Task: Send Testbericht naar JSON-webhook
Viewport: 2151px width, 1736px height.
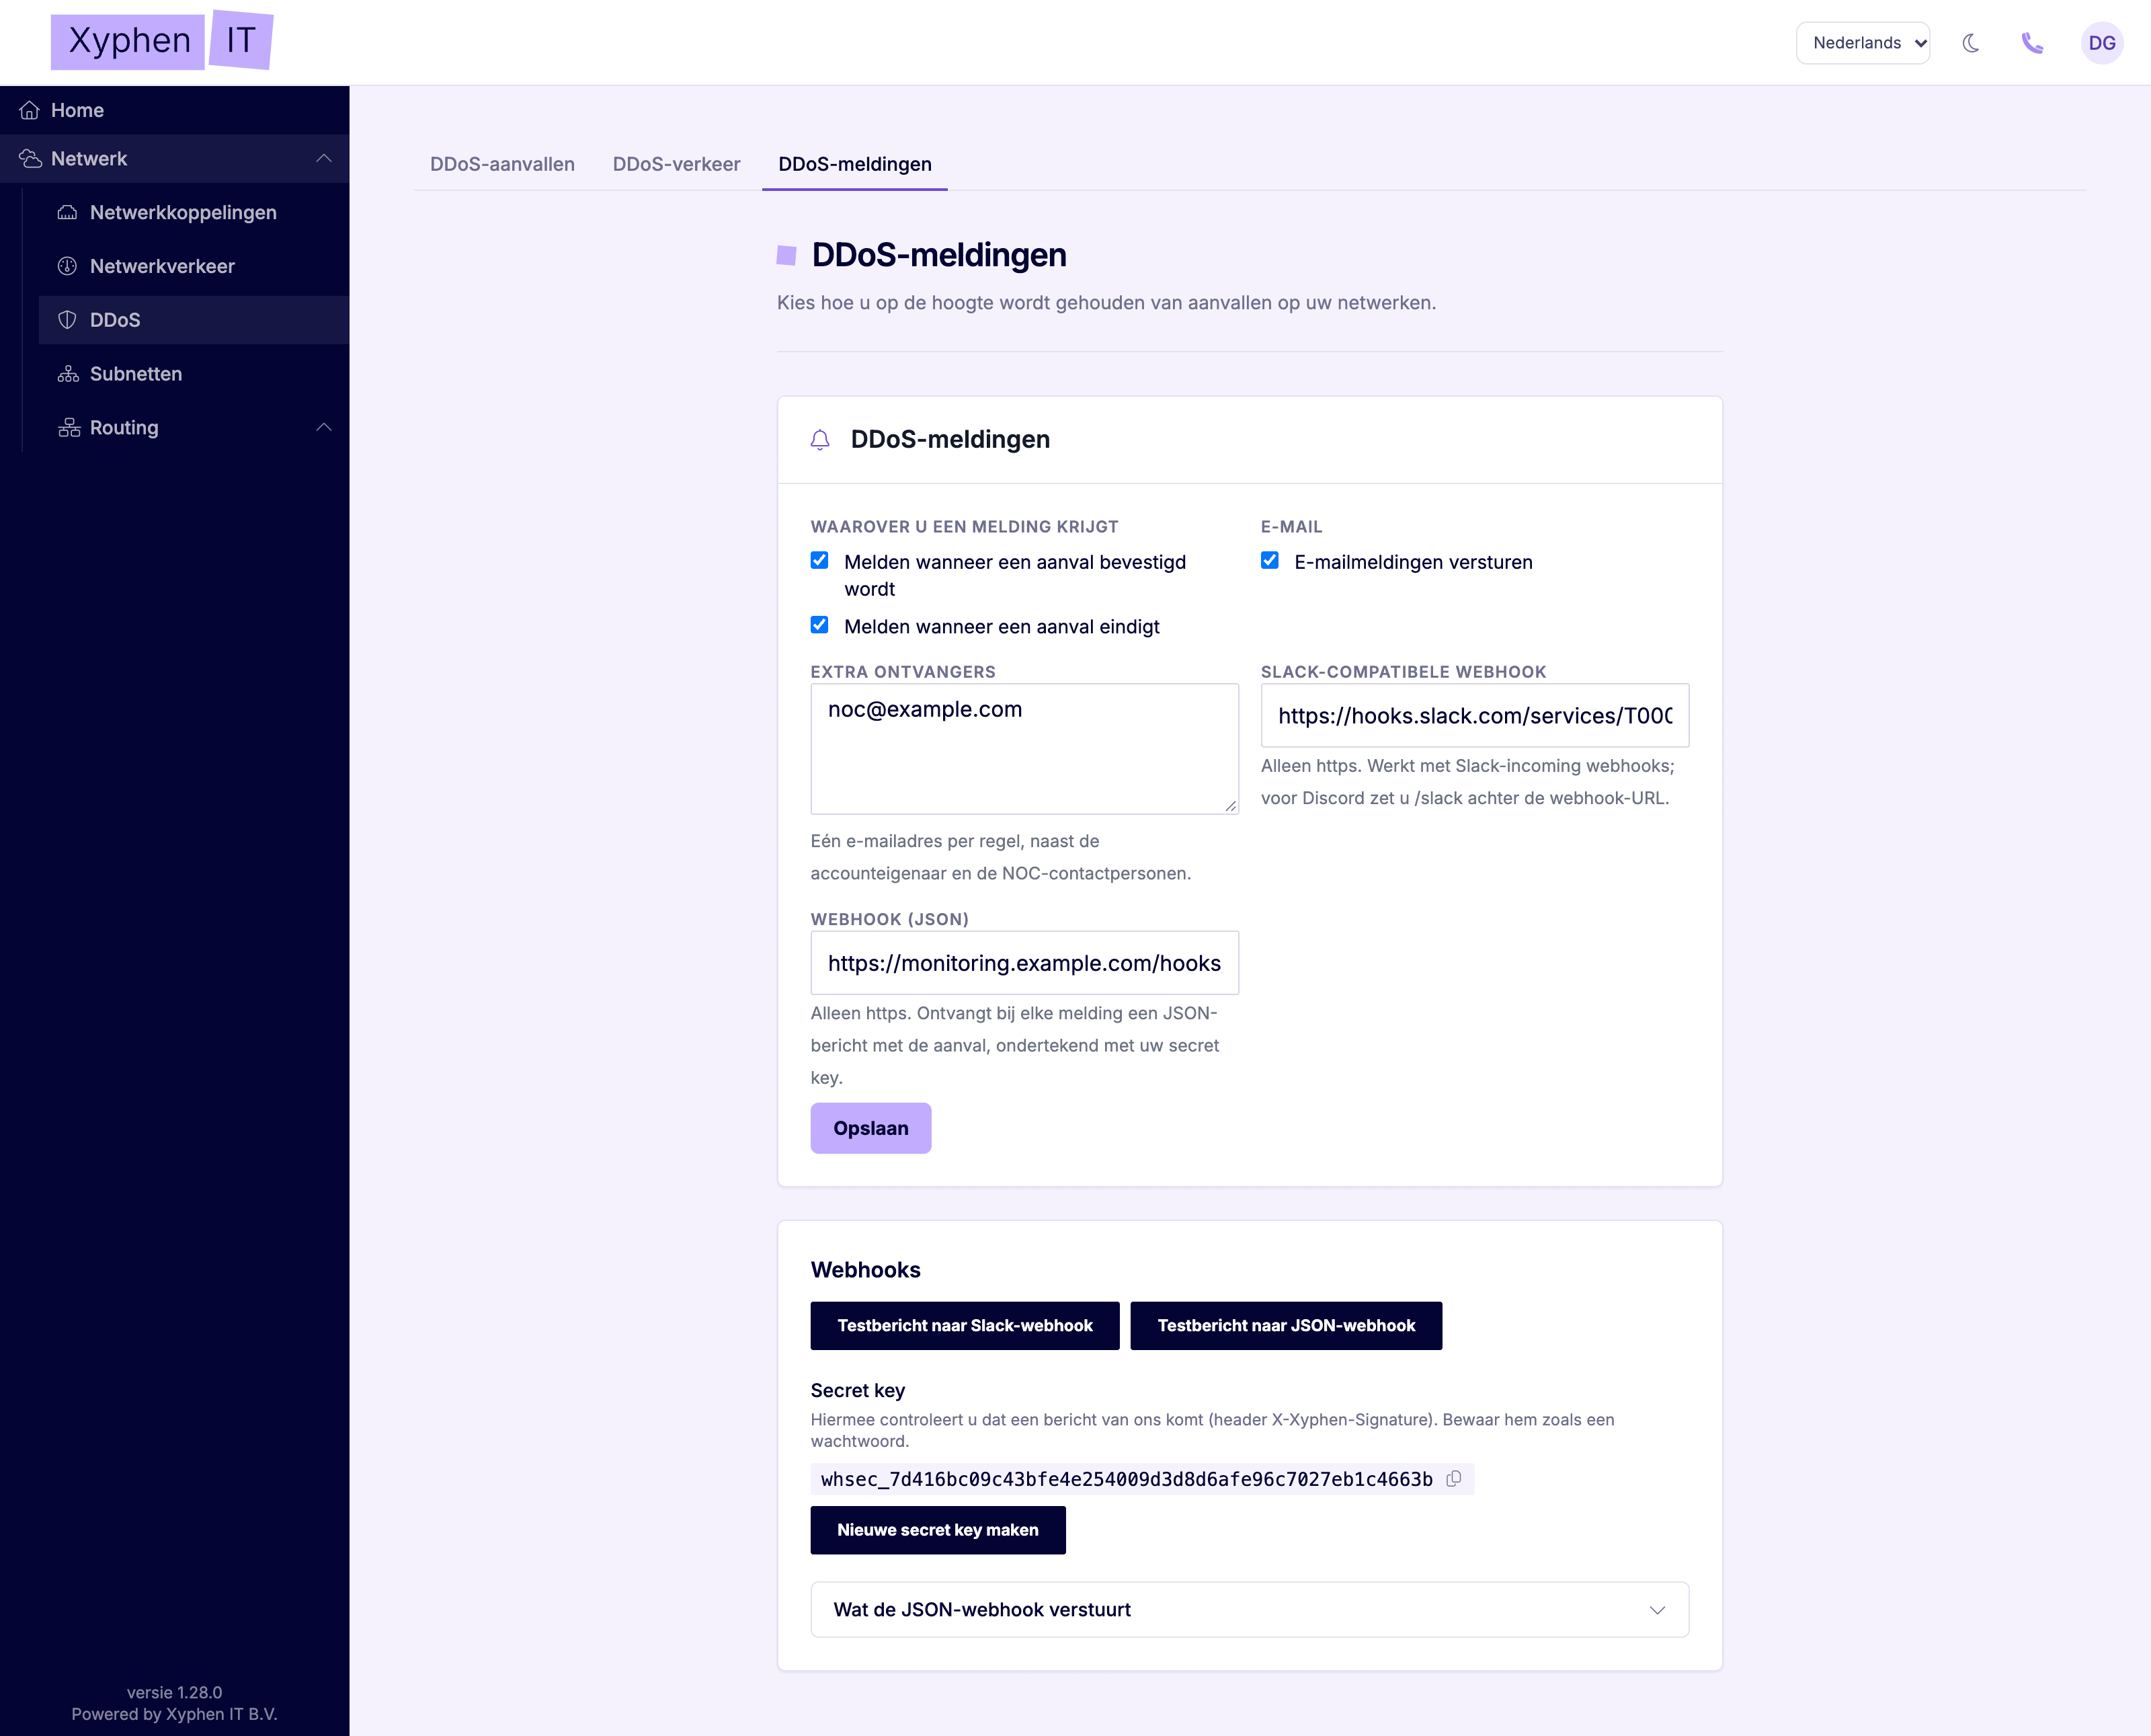Action: coord(1287,1325)
